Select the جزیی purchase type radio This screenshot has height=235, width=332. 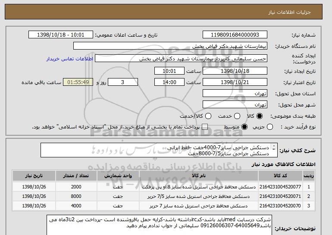270,127
